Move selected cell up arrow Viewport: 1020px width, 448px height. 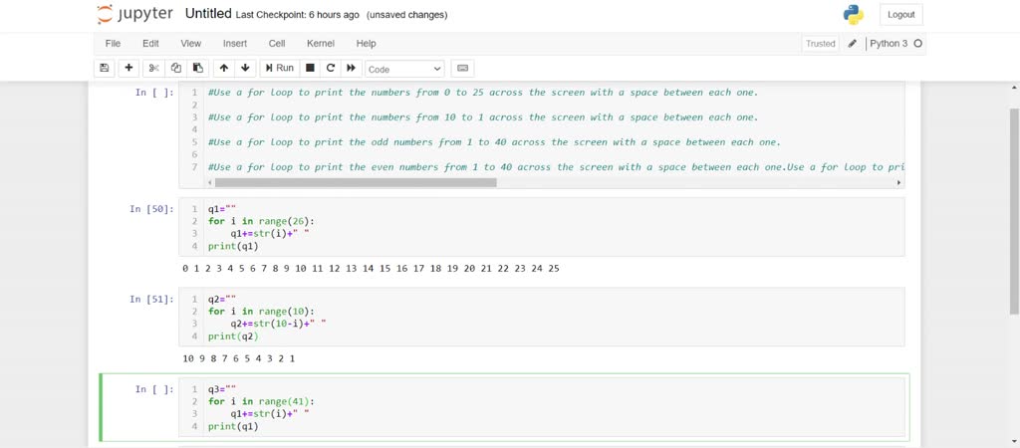[224, 69]
